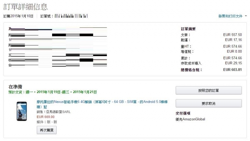
Task: Select the 訂單摘要 heading
Action: pos(188,29)
